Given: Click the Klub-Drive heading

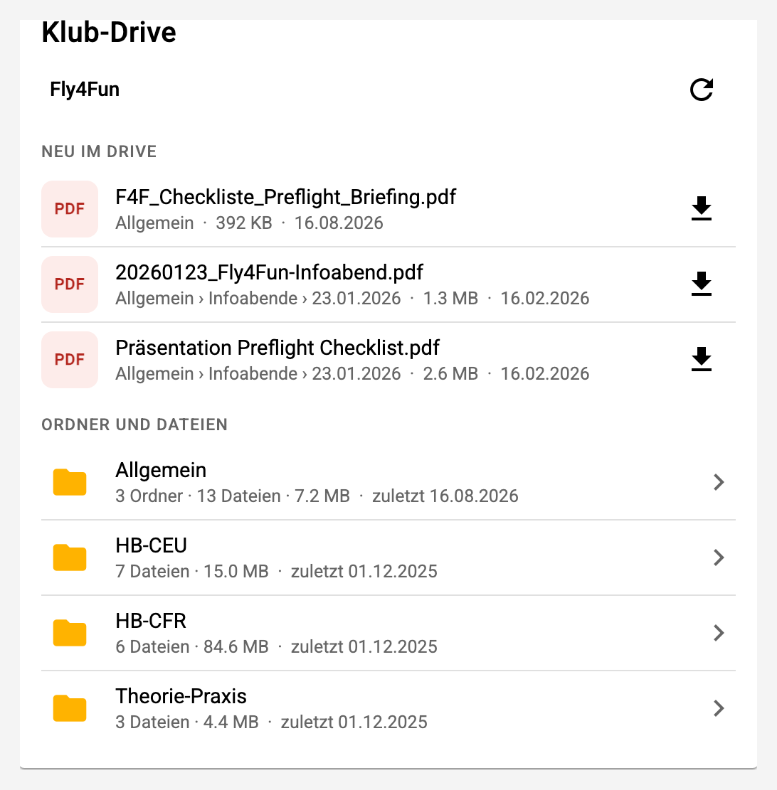Looking at the screenshot, I should coord(109,32).
